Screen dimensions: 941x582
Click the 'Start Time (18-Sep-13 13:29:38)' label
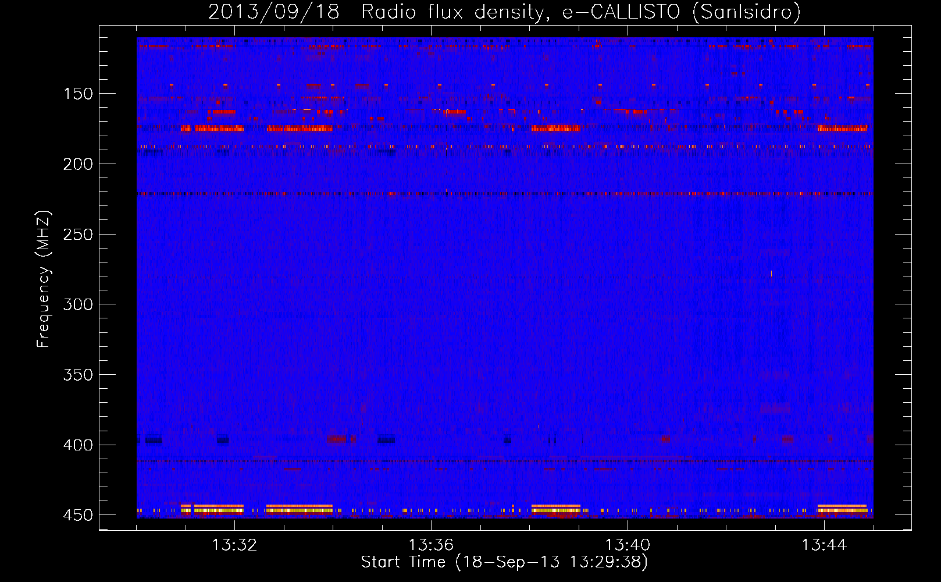pos(504,562)
